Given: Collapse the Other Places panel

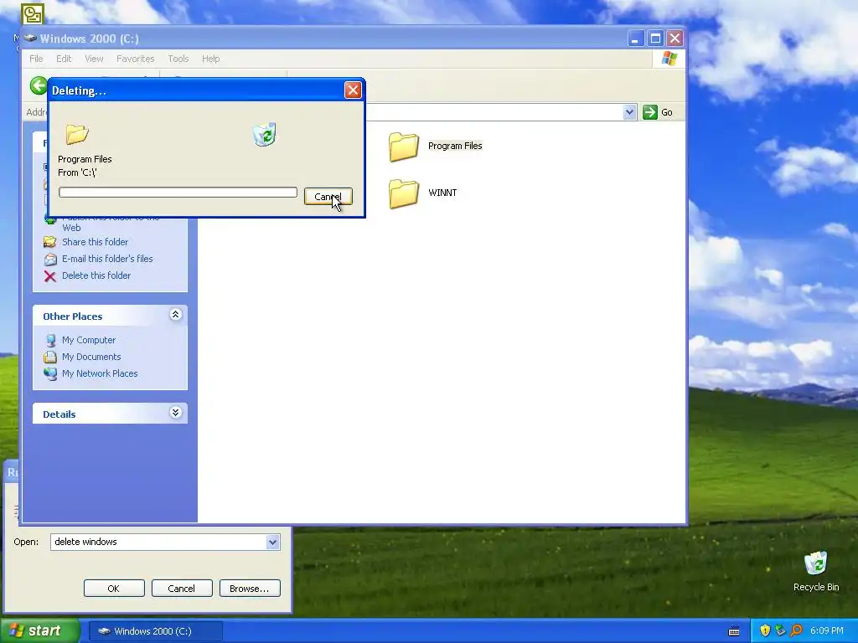Looking at the screenshot, I should coord(175,315).
